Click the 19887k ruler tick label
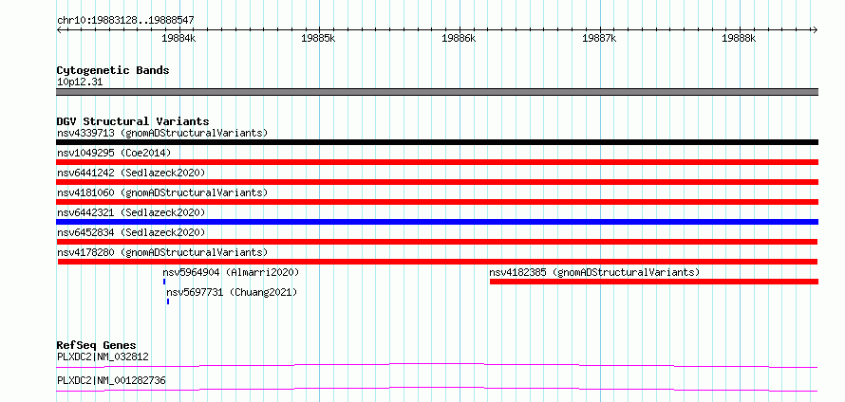This screenshot has height=402, width=845. 599,38
